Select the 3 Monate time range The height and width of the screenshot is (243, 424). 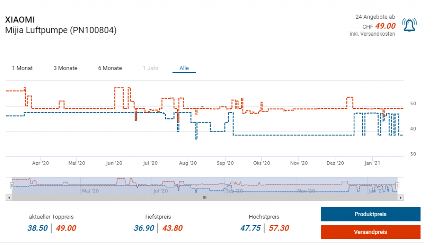(65, 68)
